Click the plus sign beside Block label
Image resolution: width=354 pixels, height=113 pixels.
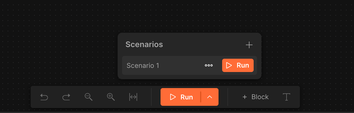(245, 97)
